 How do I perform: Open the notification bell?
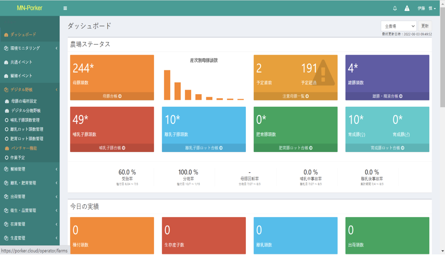[395, 8]
